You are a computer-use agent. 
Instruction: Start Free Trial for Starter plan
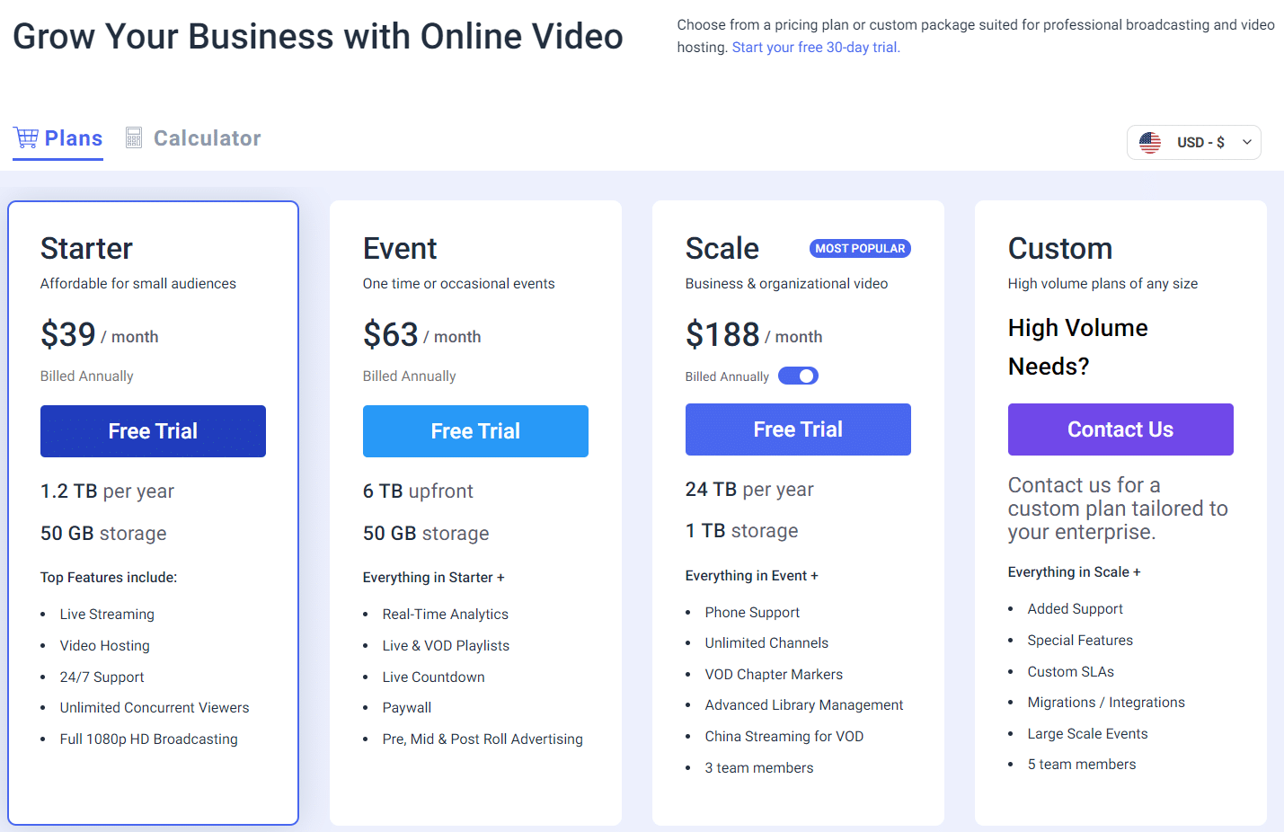pos(153,431)
